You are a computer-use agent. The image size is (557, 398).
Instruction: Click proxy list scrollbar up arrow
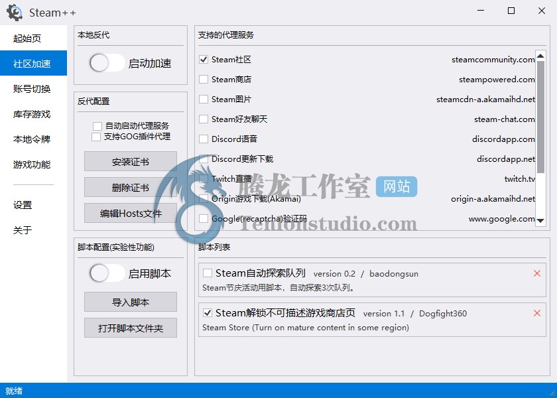(x=540, y=56)
